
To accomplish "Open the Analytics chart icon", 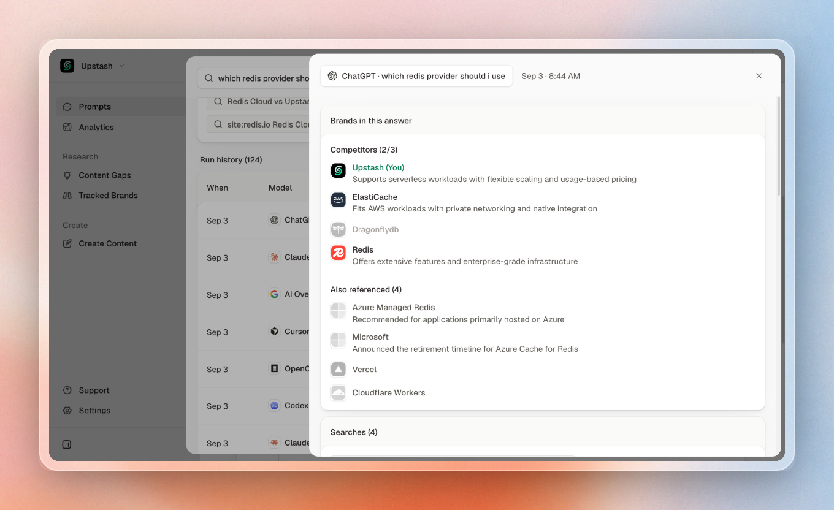I will pyautogui.click(x=67, y=127).
